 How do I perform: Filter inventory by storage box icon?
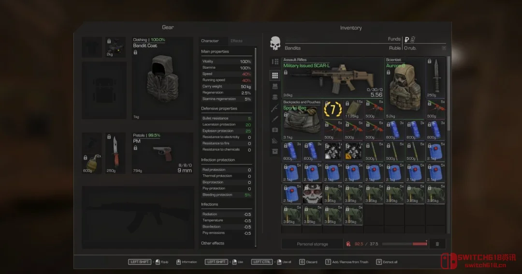pyautogui.click(x=275, y=152)
